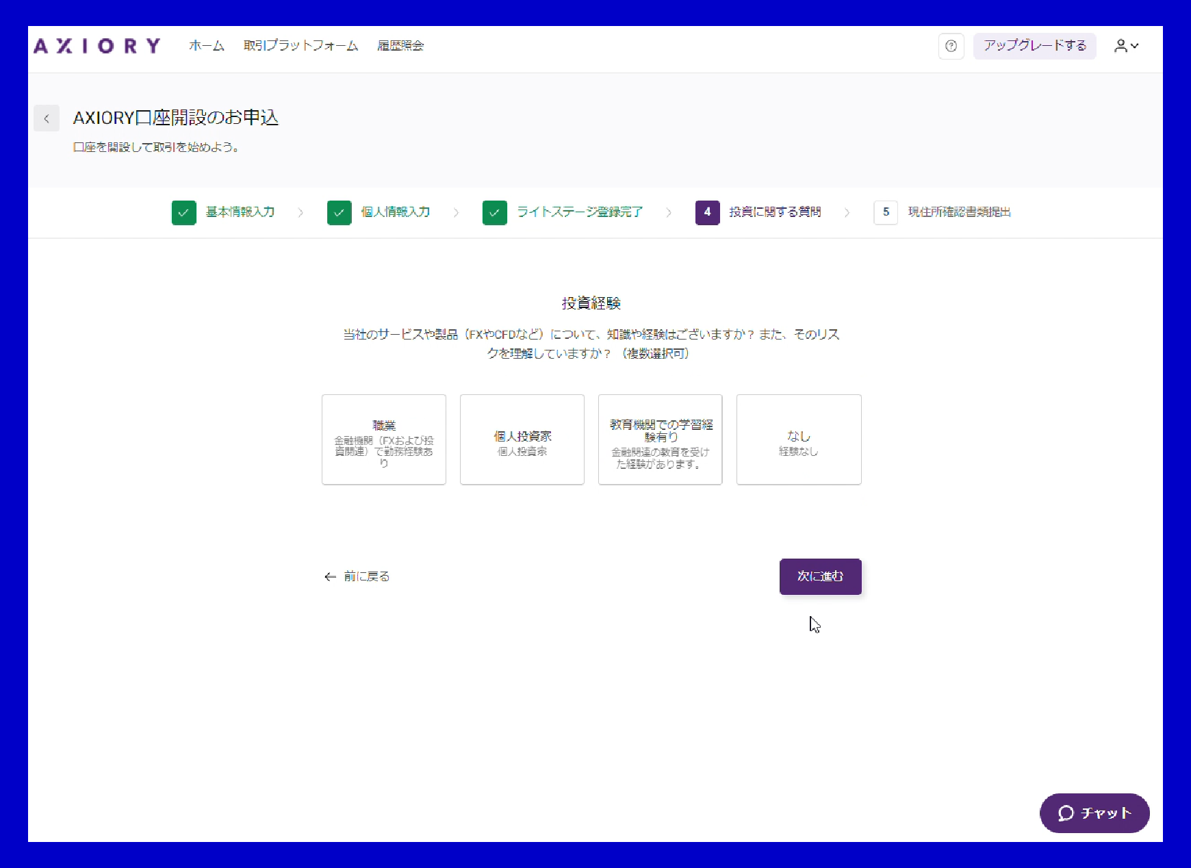Click the 投資経験 section title

591,303
